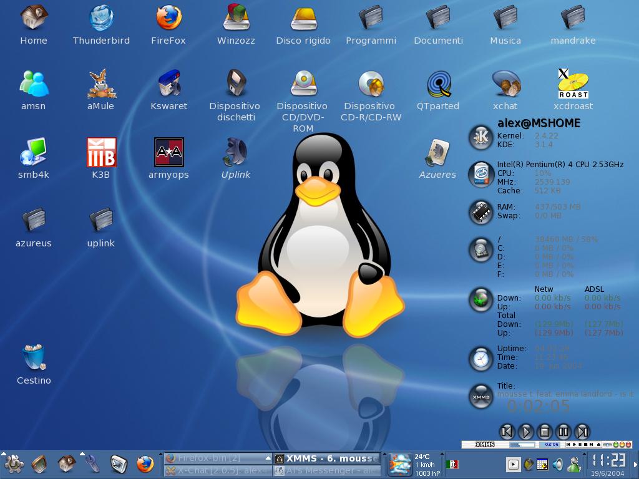Open the Musica folder
The height and width of the screenshot is (479, 639).
[505, 17]
